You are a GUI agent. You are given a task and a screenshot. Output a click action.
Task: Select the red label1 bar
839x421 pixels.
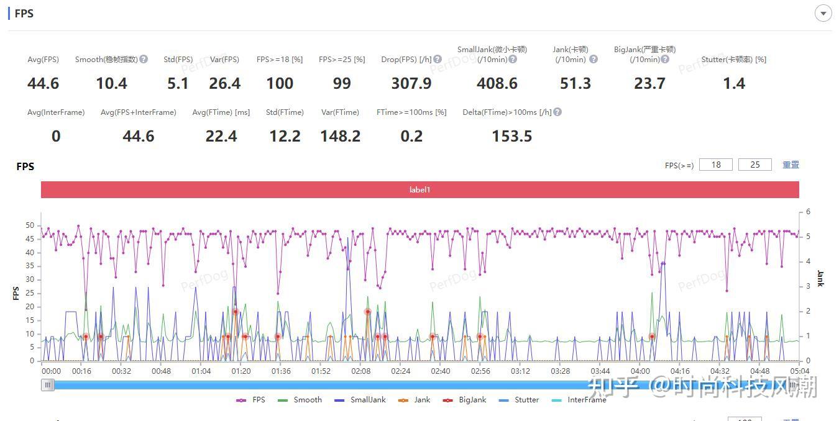pyautogui.click(x=419, y=189)
